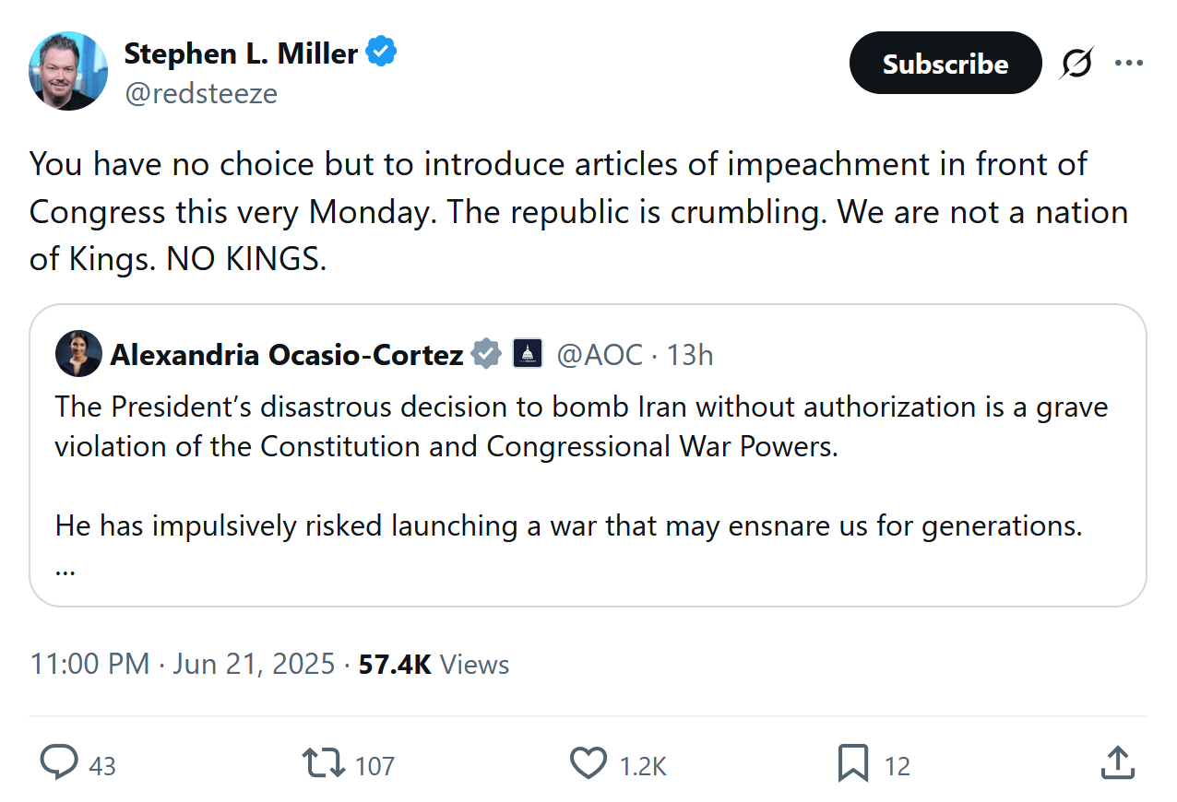The width and height of the screenshot is (1177, 802).
Task: Click Stephen L. Miller's blue verified badge
Action: [x=382, y=53]
